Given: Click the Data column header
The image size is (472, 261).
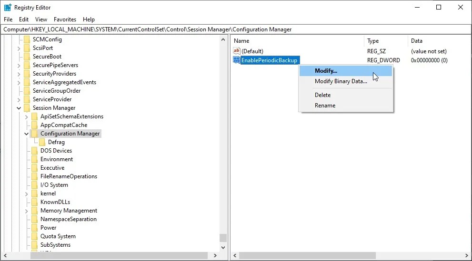Looking at the screenshot, I should coord(440,41).
